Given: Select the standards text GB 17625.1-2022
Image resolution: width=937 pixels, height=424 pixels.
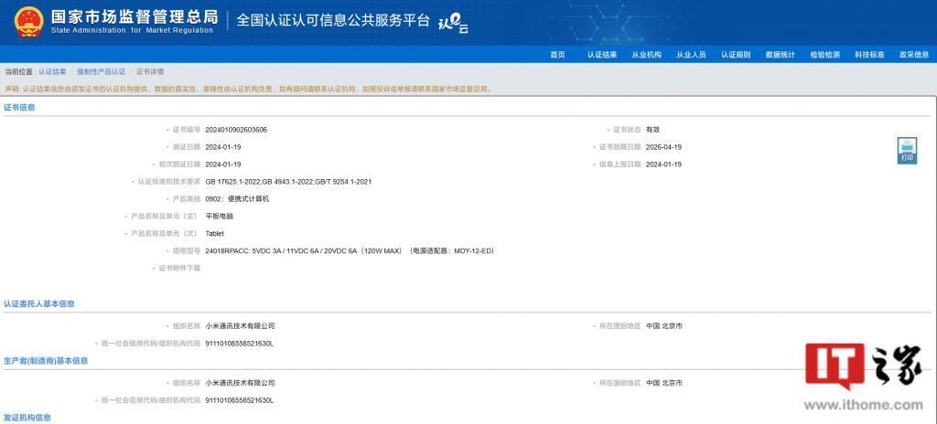Looking at the screenshot, I should pos(288,182).
